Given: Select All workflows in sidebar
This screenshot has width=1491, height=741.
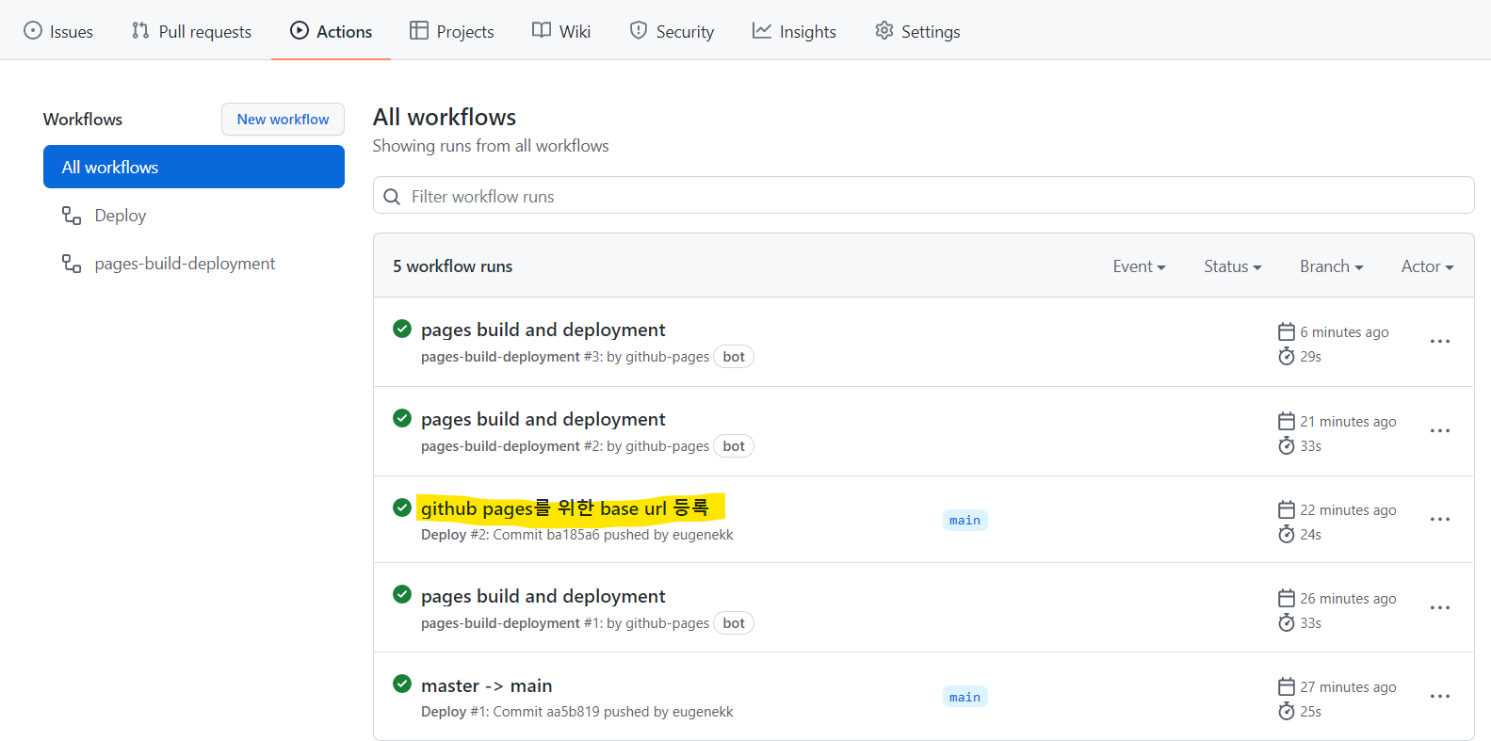Looking at the screenshot, I should [194, 167].
